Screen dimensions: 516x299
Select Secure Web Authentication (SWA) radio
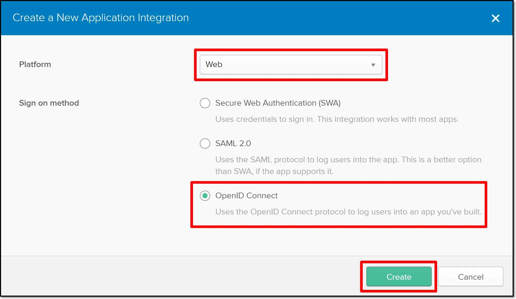[x=205, y=103]
